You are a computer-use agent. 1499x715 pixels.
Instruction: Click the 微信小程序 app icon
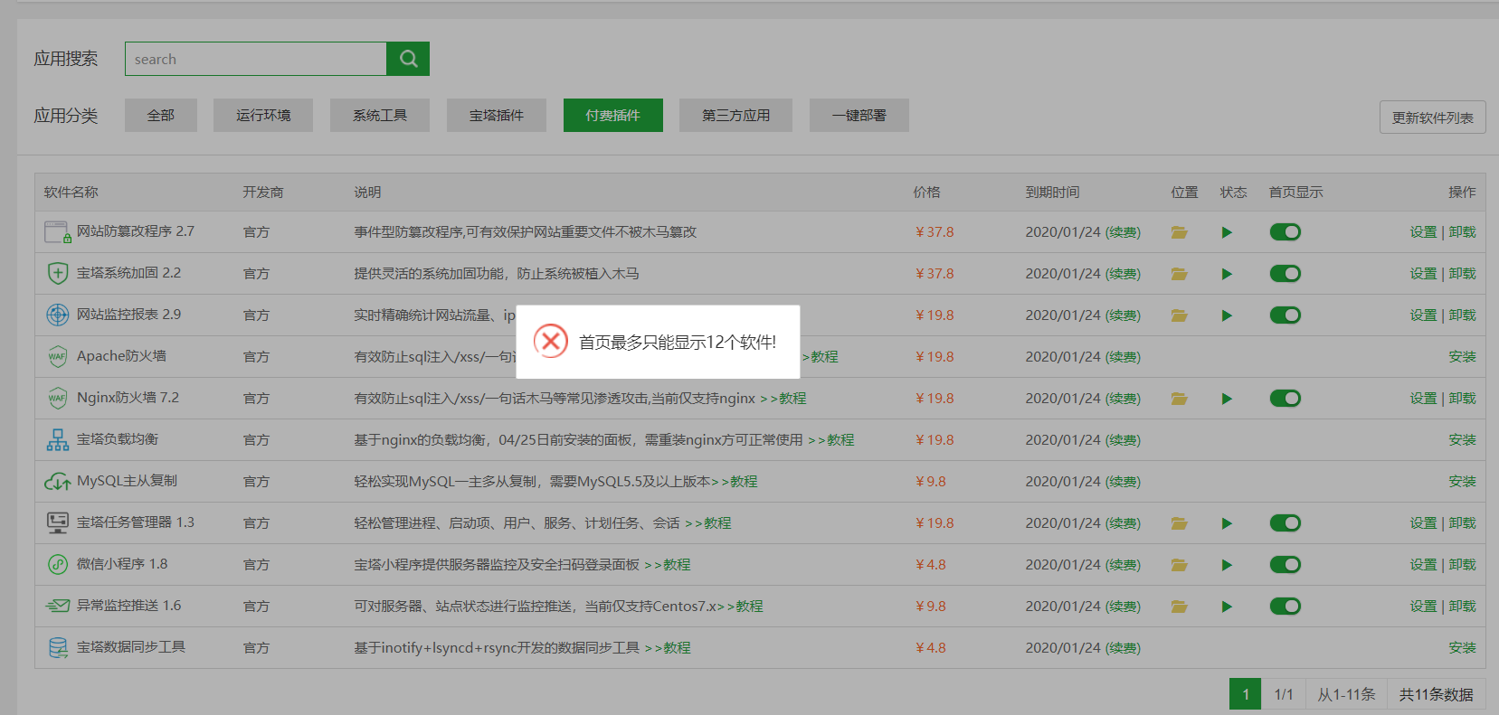(58, 564)
